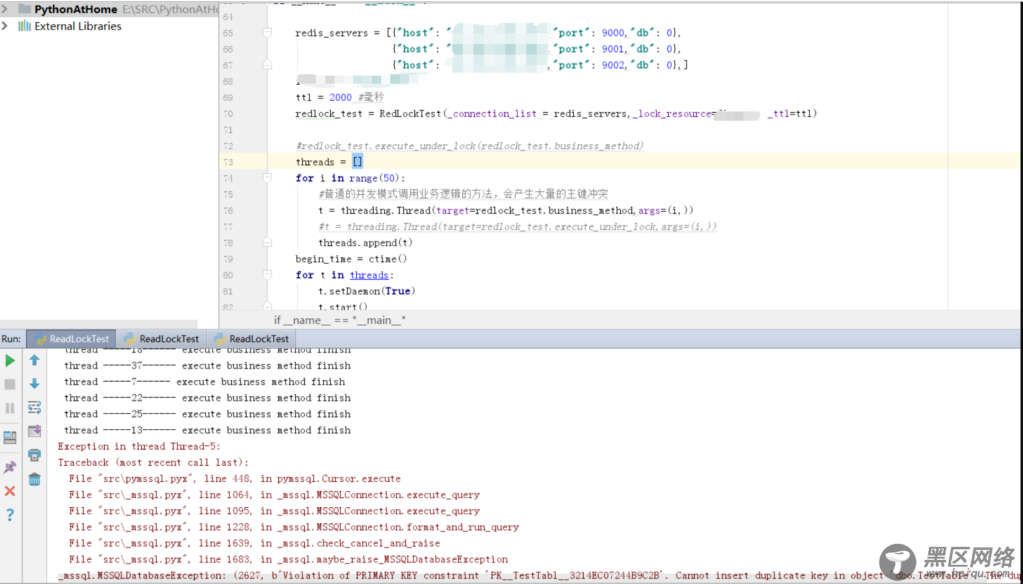Clear console with the trash icon
This screenshot has height=584, width=1023.
click(35, 479)
